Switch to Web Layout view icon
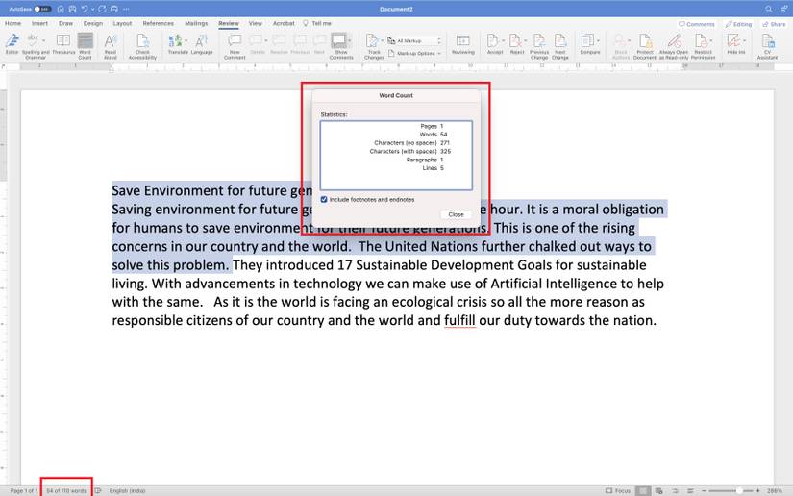Viewport: 793px width, 496px height. tap(659, 491)
